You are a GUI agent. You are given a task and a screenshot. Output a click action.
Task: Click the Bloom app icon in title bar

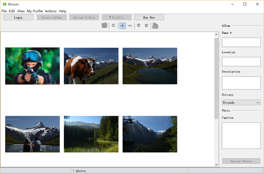(4, 4)
